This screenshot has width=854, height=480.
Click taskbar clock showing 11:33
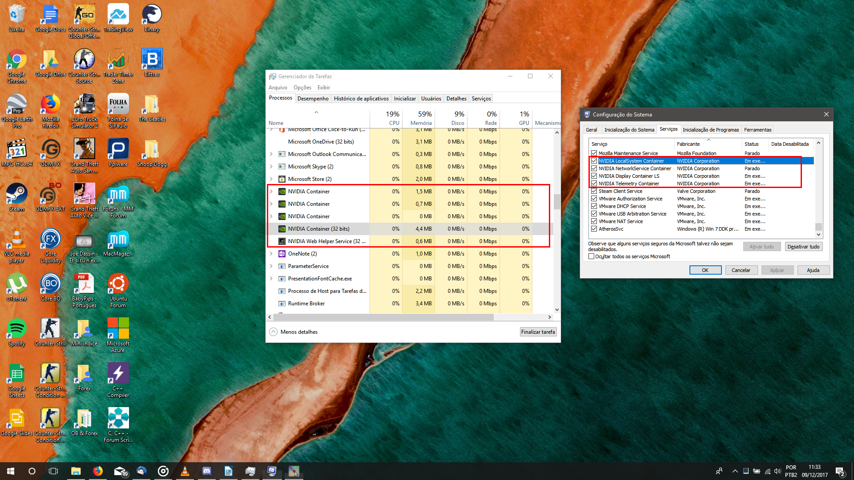814,471
